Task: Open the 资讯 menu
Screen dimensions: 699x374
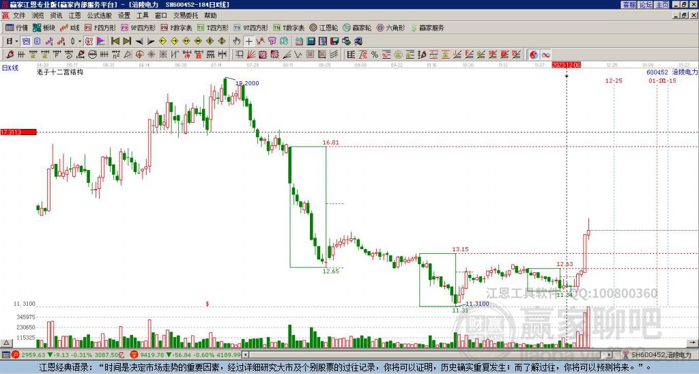Action: coord(56,16)
